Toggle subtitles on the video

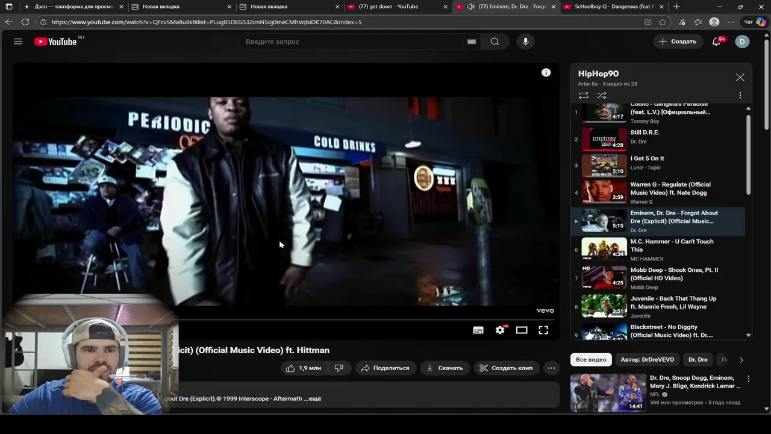tap(478, 330)
